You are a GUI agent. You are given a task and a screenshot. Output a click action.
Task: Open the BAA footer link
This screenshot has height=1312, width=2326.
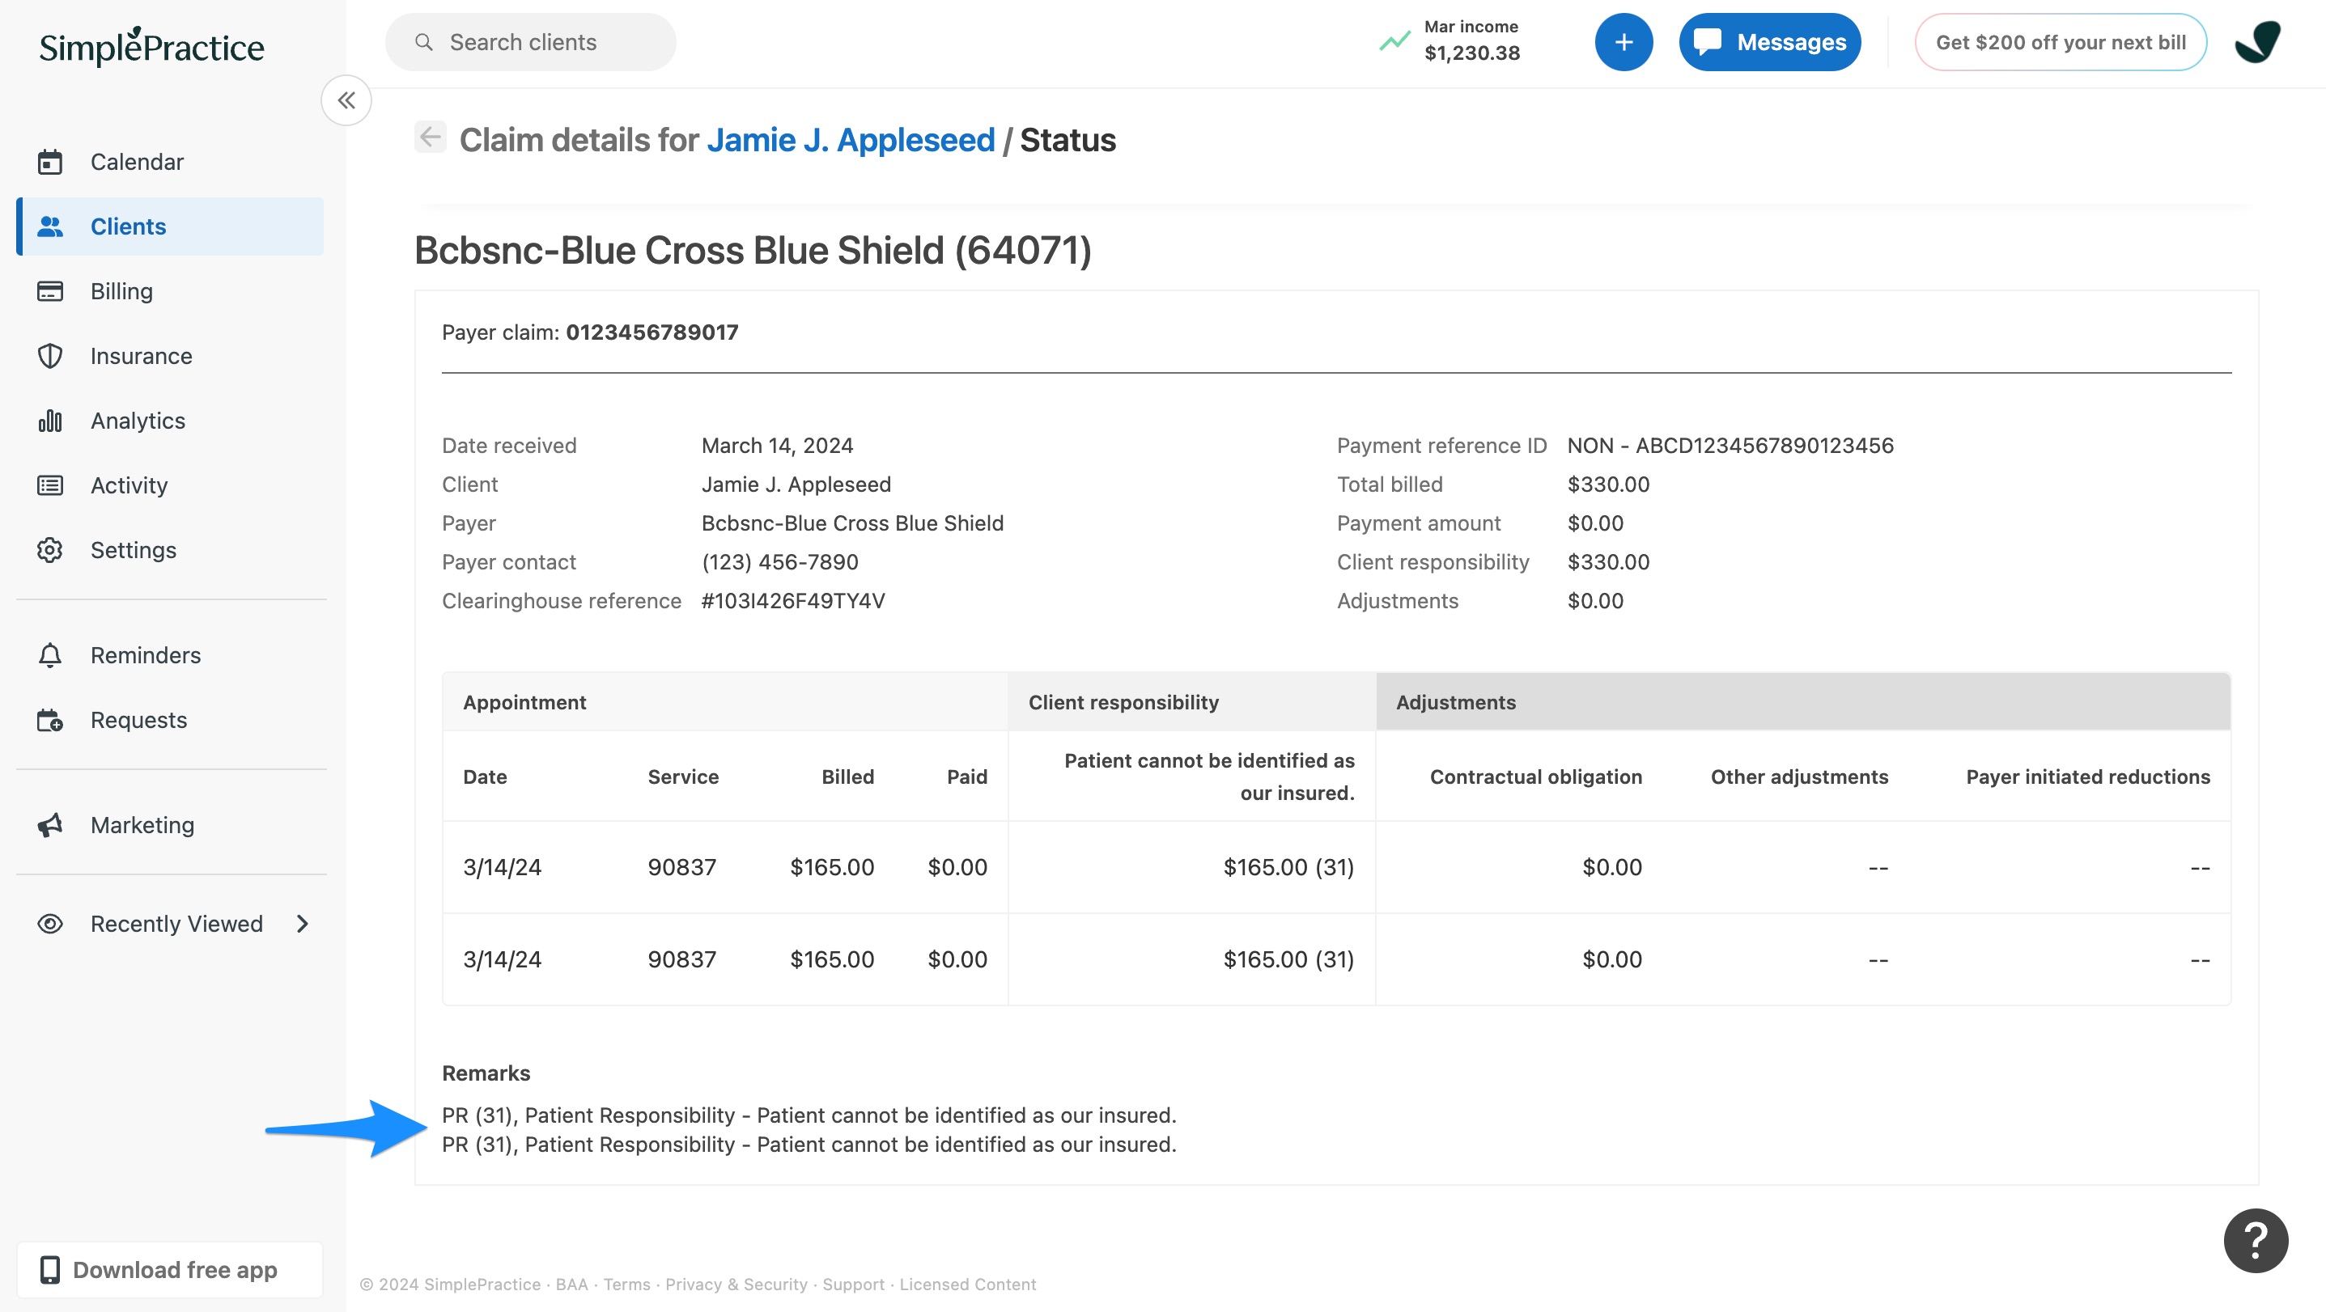coord(571,1284)
